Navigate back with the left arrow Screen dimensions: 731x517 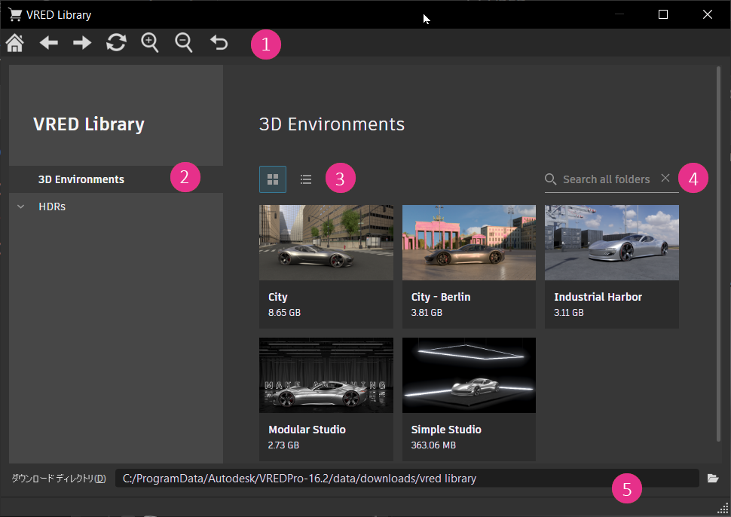coord(48,43)
